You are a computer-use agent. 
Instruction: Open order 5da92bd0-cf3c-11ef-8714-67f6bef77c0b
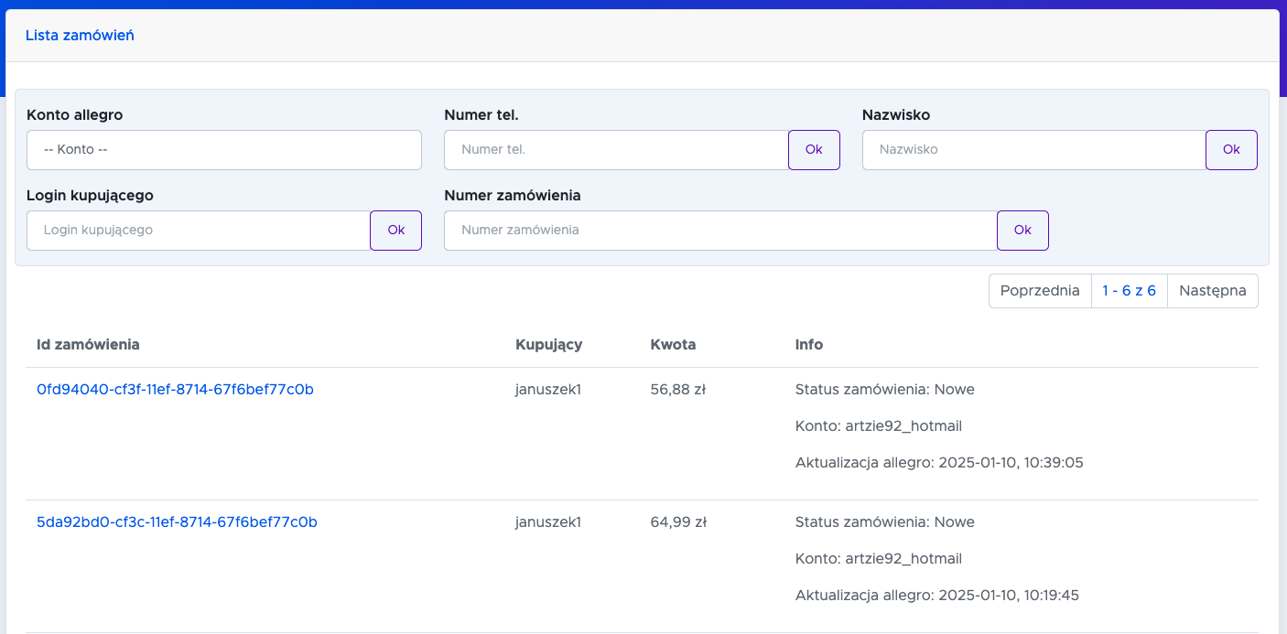tap(177, 522)
